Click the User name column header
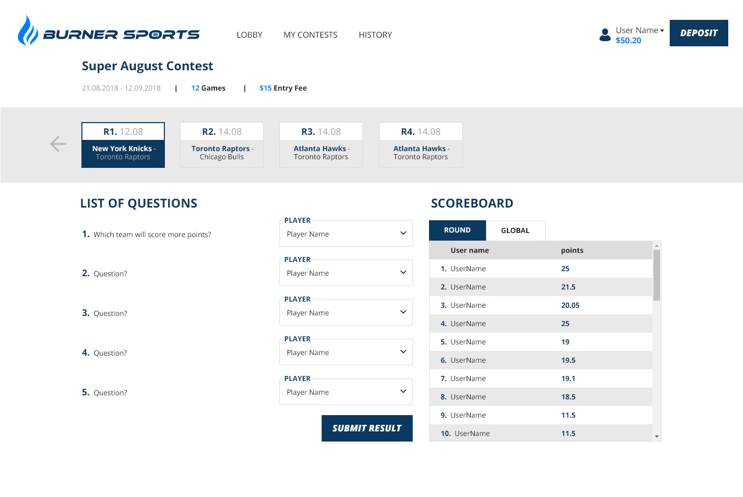The image size is (743, 497). point(470,250)
